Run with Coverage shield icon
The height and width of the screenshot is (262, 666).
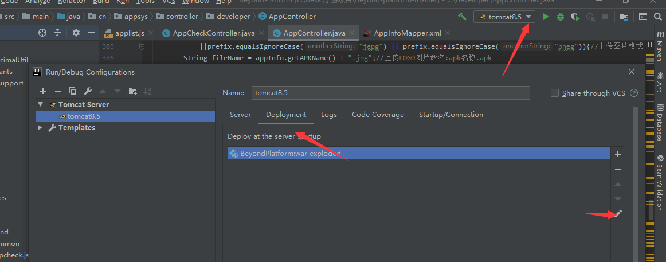tap(575, 17)
